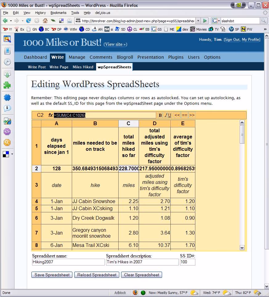Open the URL bar history dropdown
This screenshot has width=269, height=297.
[x=198, y=21]
